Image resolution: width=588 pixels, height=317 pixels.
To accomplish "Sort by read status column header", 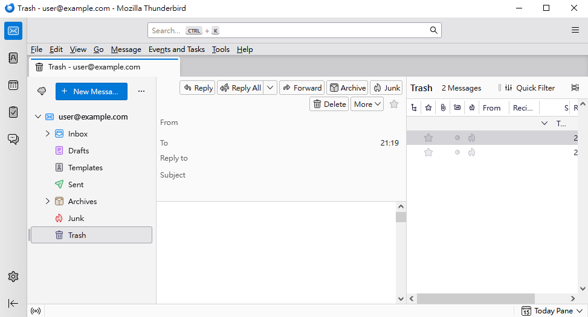I will pyautogui.click(x=457, y=108).
